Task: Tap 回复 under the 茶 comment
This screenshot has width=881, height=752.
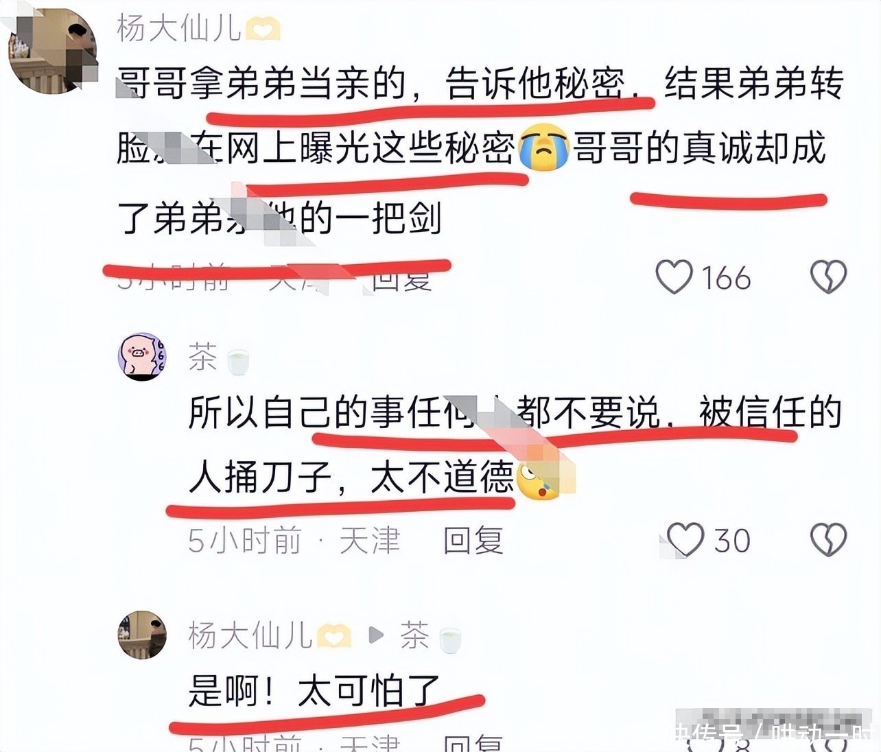Action: point(473,541)
